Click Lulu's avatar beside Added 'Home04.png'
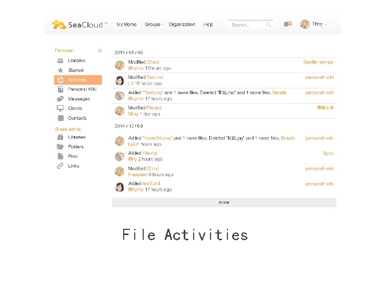Image resolution: width=379 pixels, height=284 pixels. point(119,141)
